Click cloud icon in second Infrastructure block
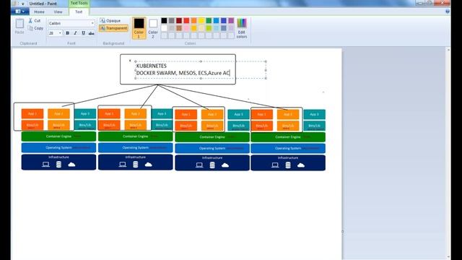Screen dimensions: 462x260 [x=149, y=165]
